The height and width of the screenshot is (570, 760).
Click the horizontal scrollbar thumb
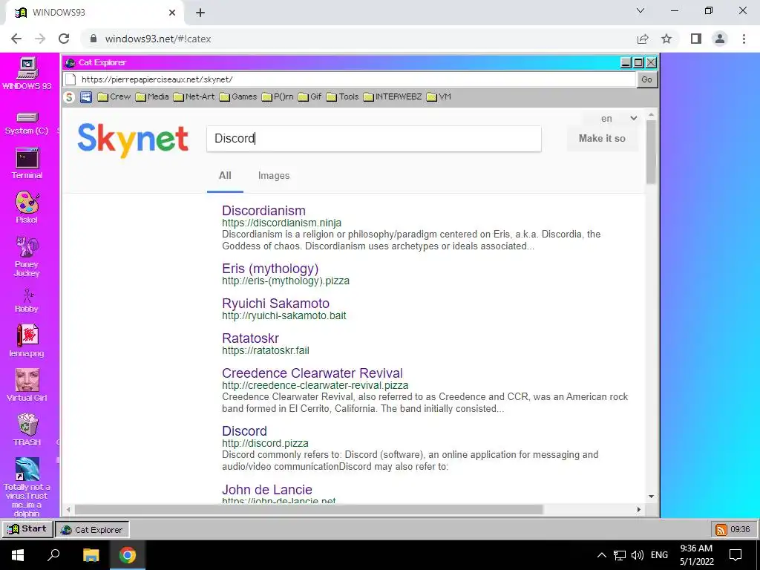(309, 509)
